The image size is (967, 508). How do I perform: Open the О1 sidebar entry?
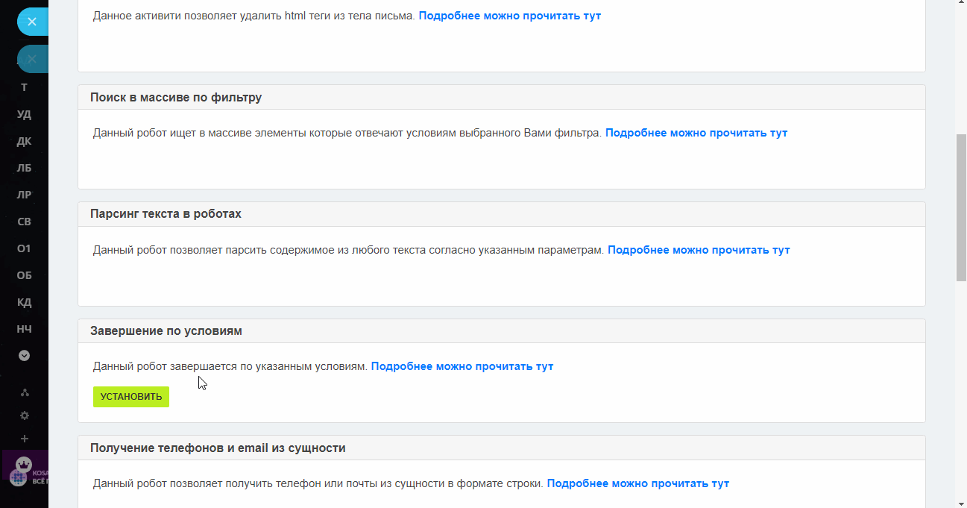[24, 248]
